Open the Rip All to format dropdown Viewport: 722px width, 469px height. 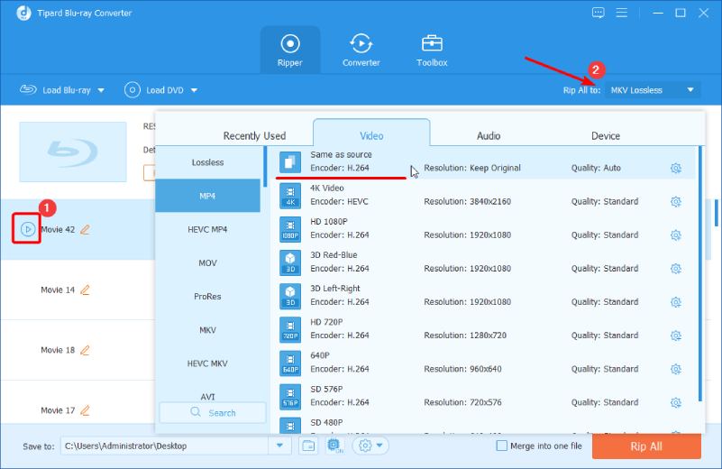653,90
